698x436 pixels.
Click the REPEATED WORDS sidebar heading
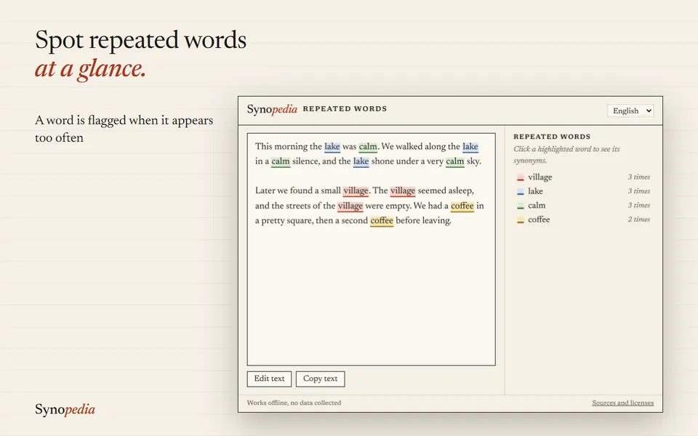coord(552,137)
